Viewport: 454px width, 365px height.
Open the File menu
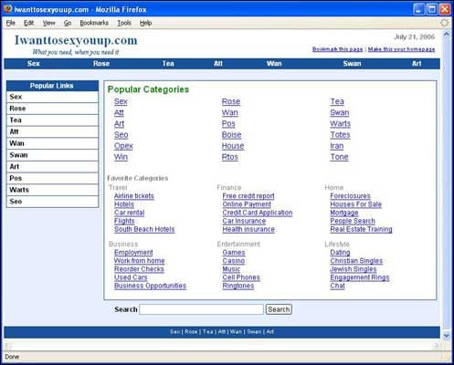tap(11, 23)
